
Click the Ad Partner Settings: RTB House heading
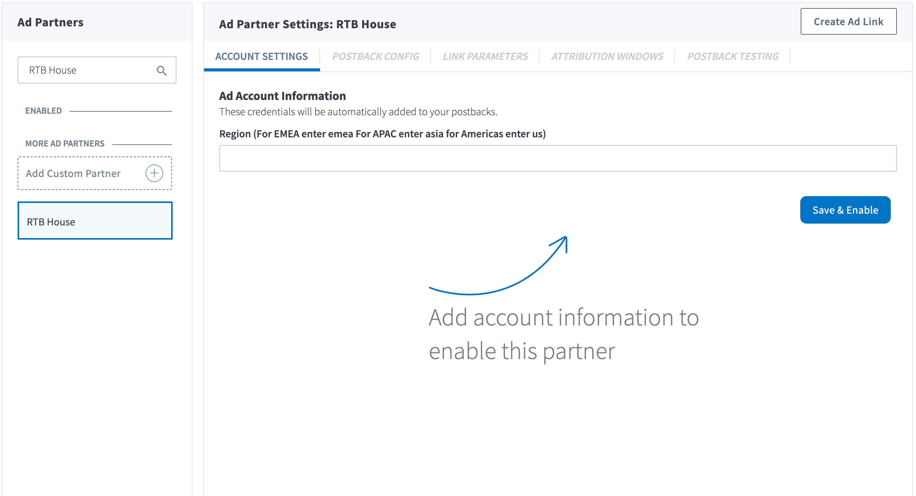point(307,24)
